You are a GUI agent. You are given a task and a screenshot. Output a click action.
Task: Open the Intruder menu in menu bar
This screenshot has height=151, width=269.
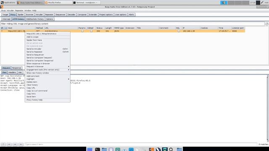(10, 10)
